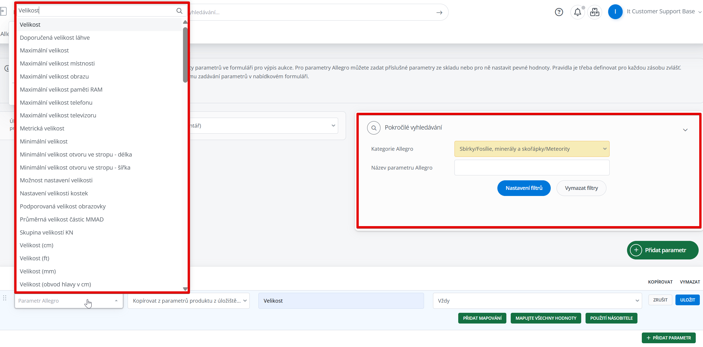703x347 pixels.
Task: Open the Kategorie Allegro dropdown
Action: (532, 149)
